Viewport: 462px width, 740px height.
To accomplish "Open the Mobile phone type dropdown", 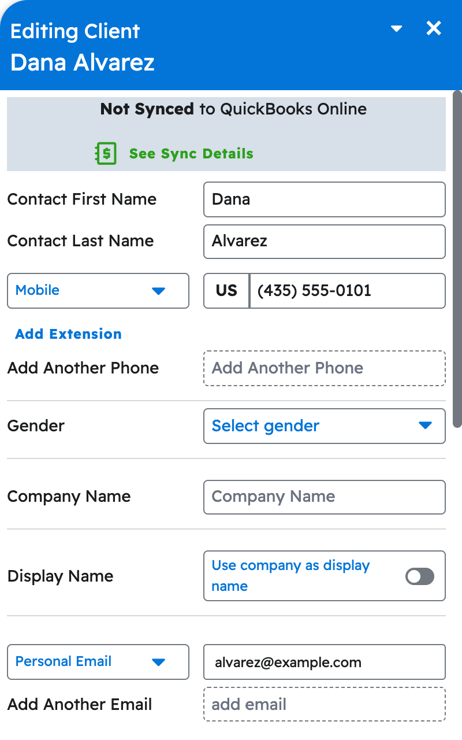I will tap(98, 291).
